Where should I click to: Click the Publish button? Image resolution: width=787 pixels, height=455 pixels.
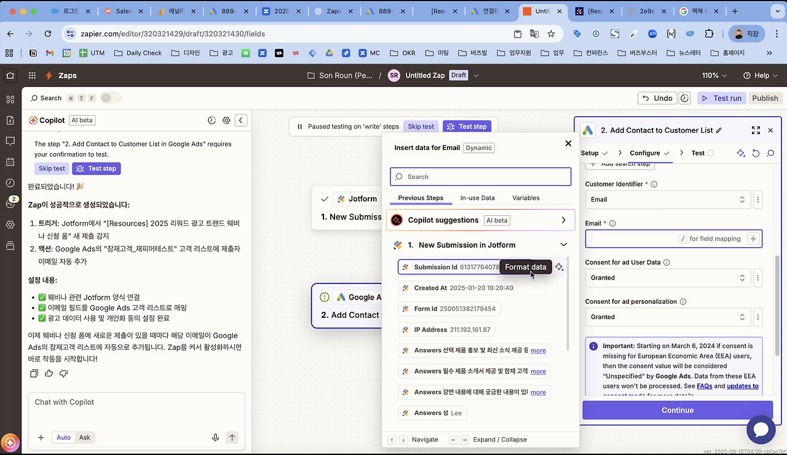765,98
